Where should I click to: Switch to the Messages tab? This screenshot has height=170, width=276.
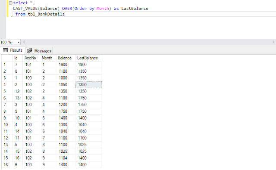[39, 51]
